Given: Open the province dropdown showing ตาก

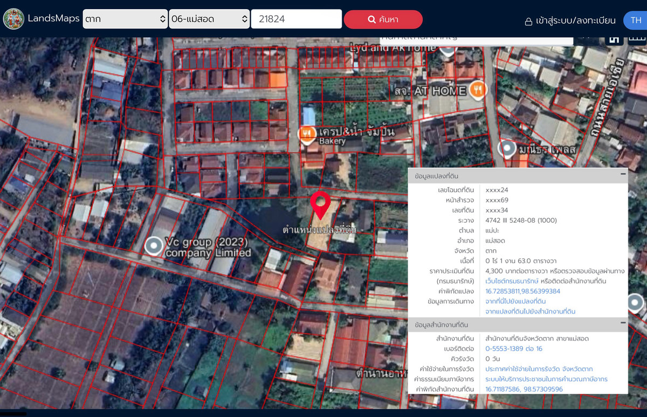Looking at the screenshot, I should [125, 19].
